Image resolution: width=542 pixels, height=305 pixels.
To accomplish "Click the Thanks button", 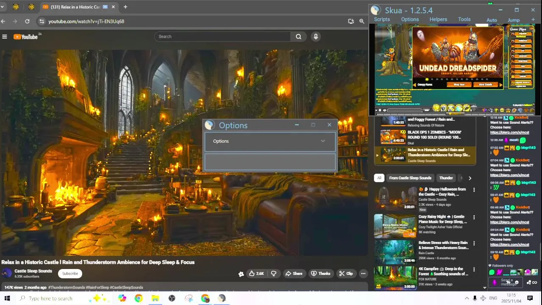I will 321,274.
